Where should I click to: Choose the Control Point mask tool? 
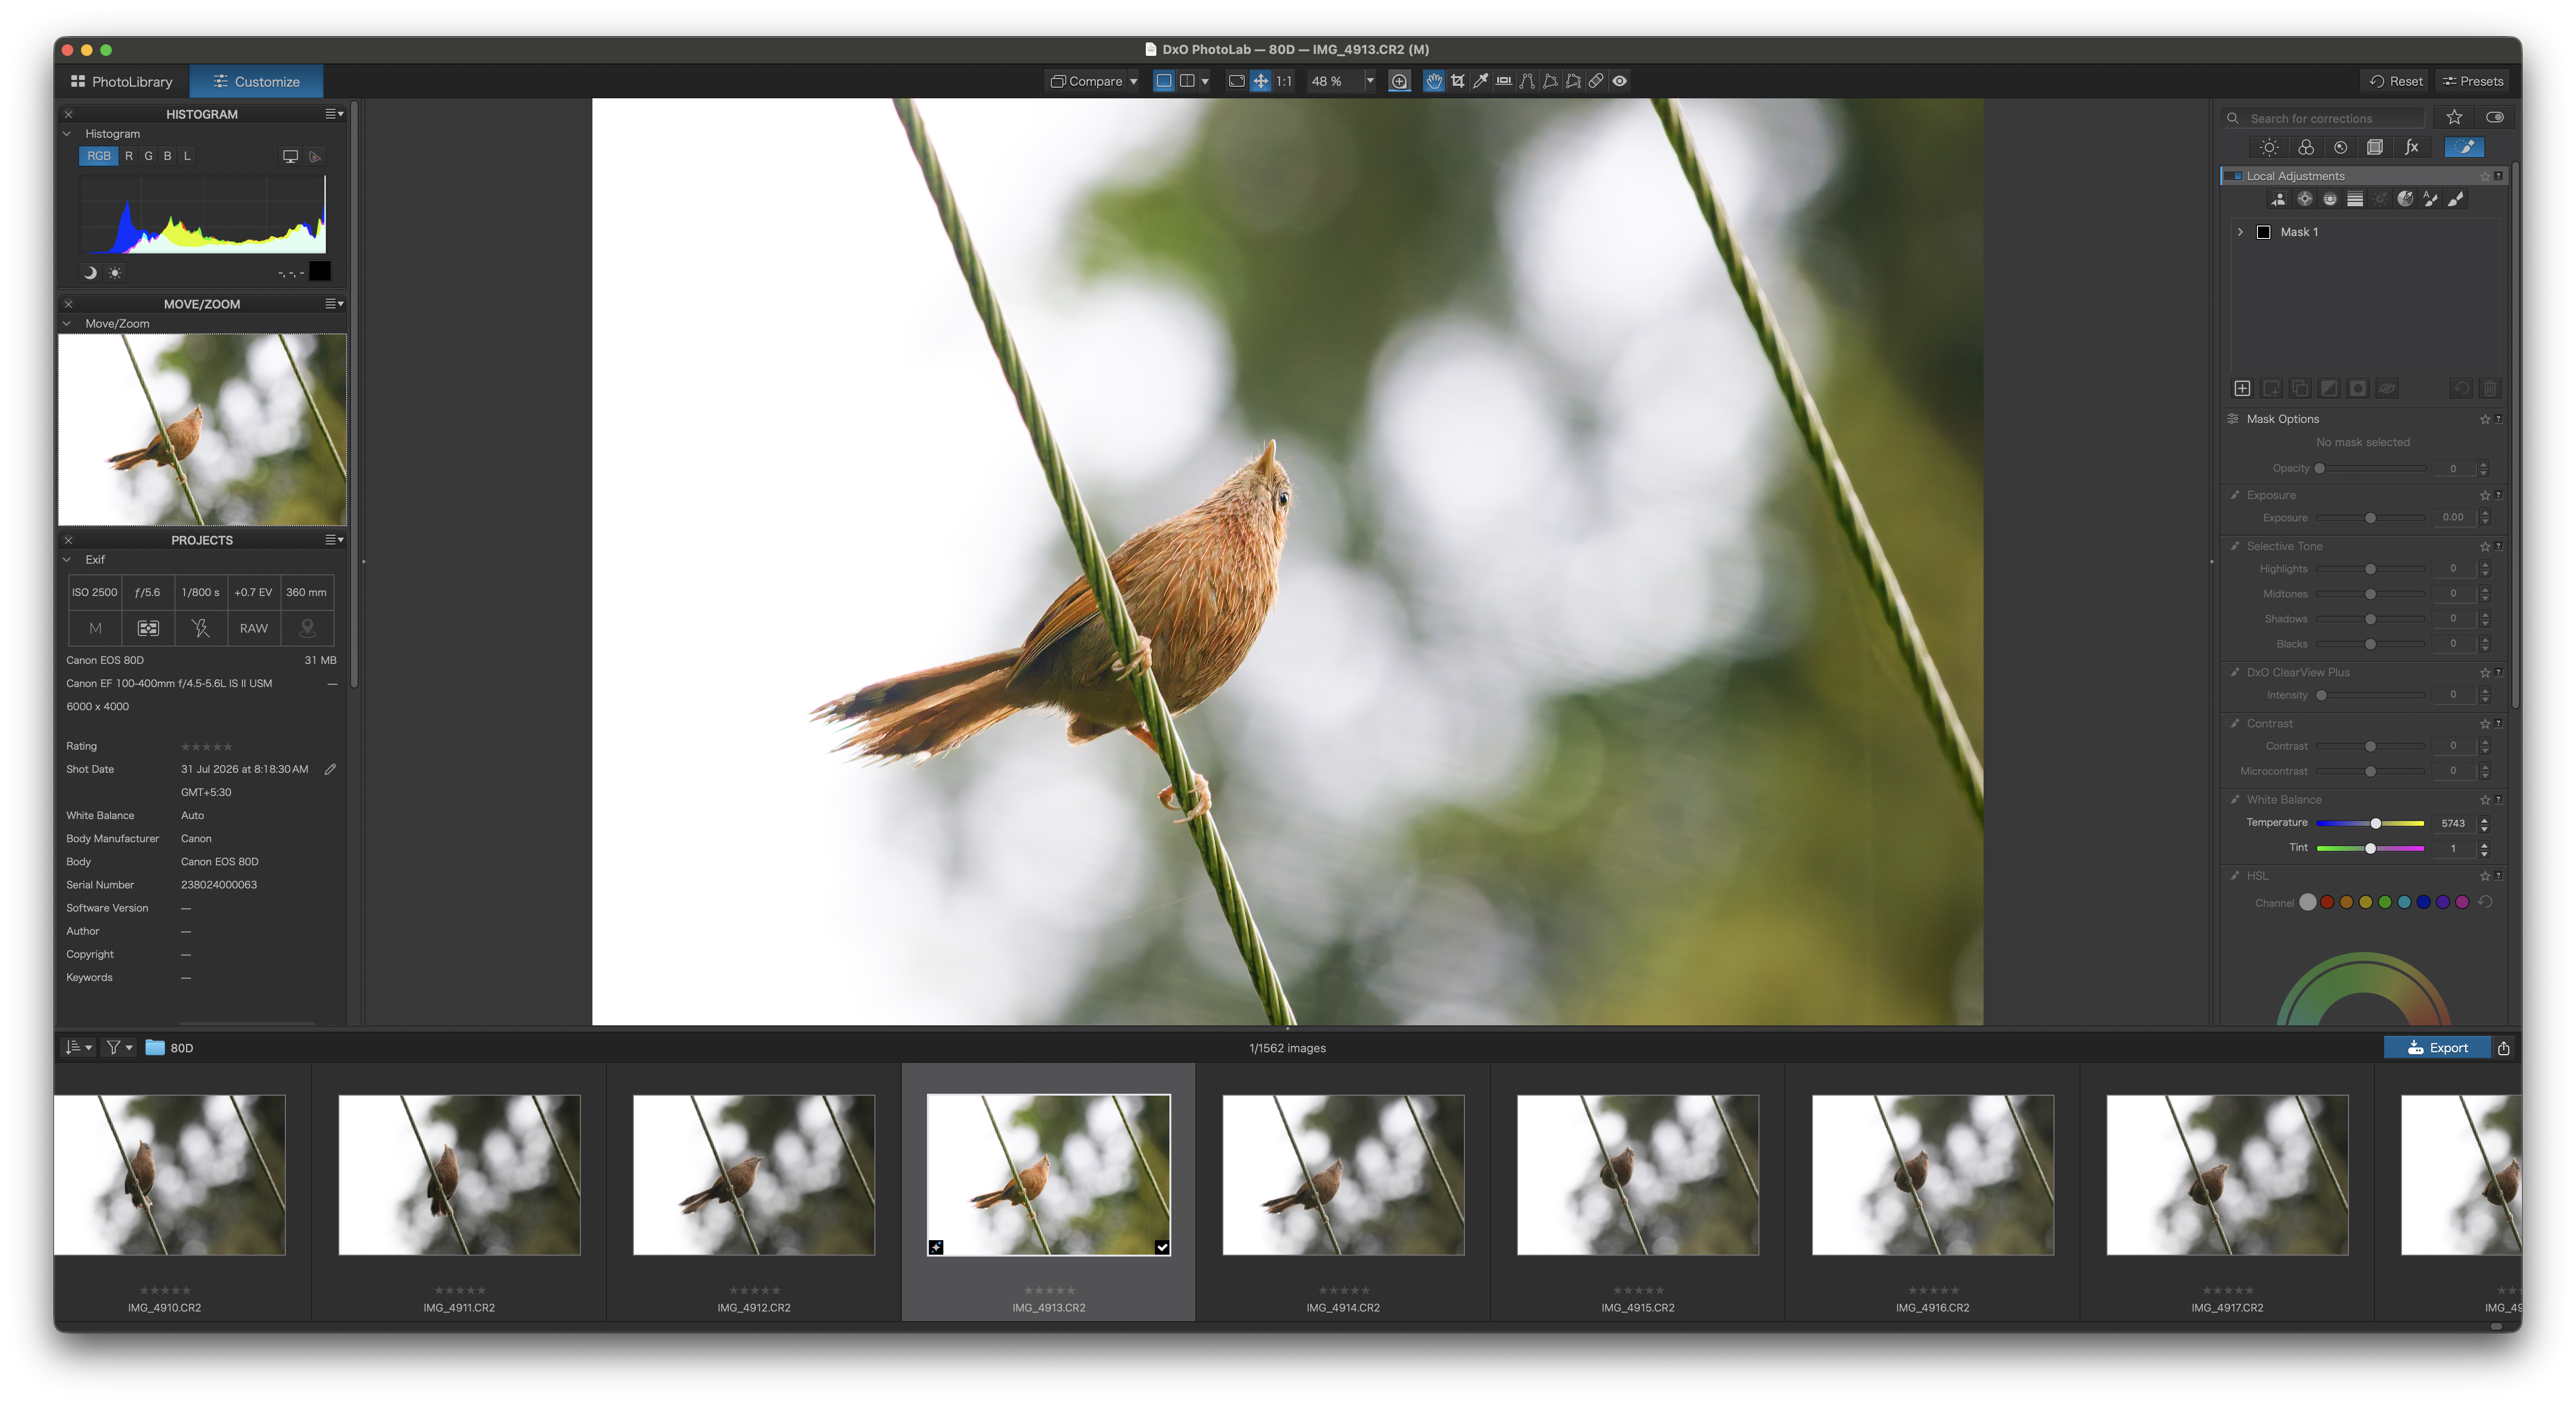click(2304, 199)
